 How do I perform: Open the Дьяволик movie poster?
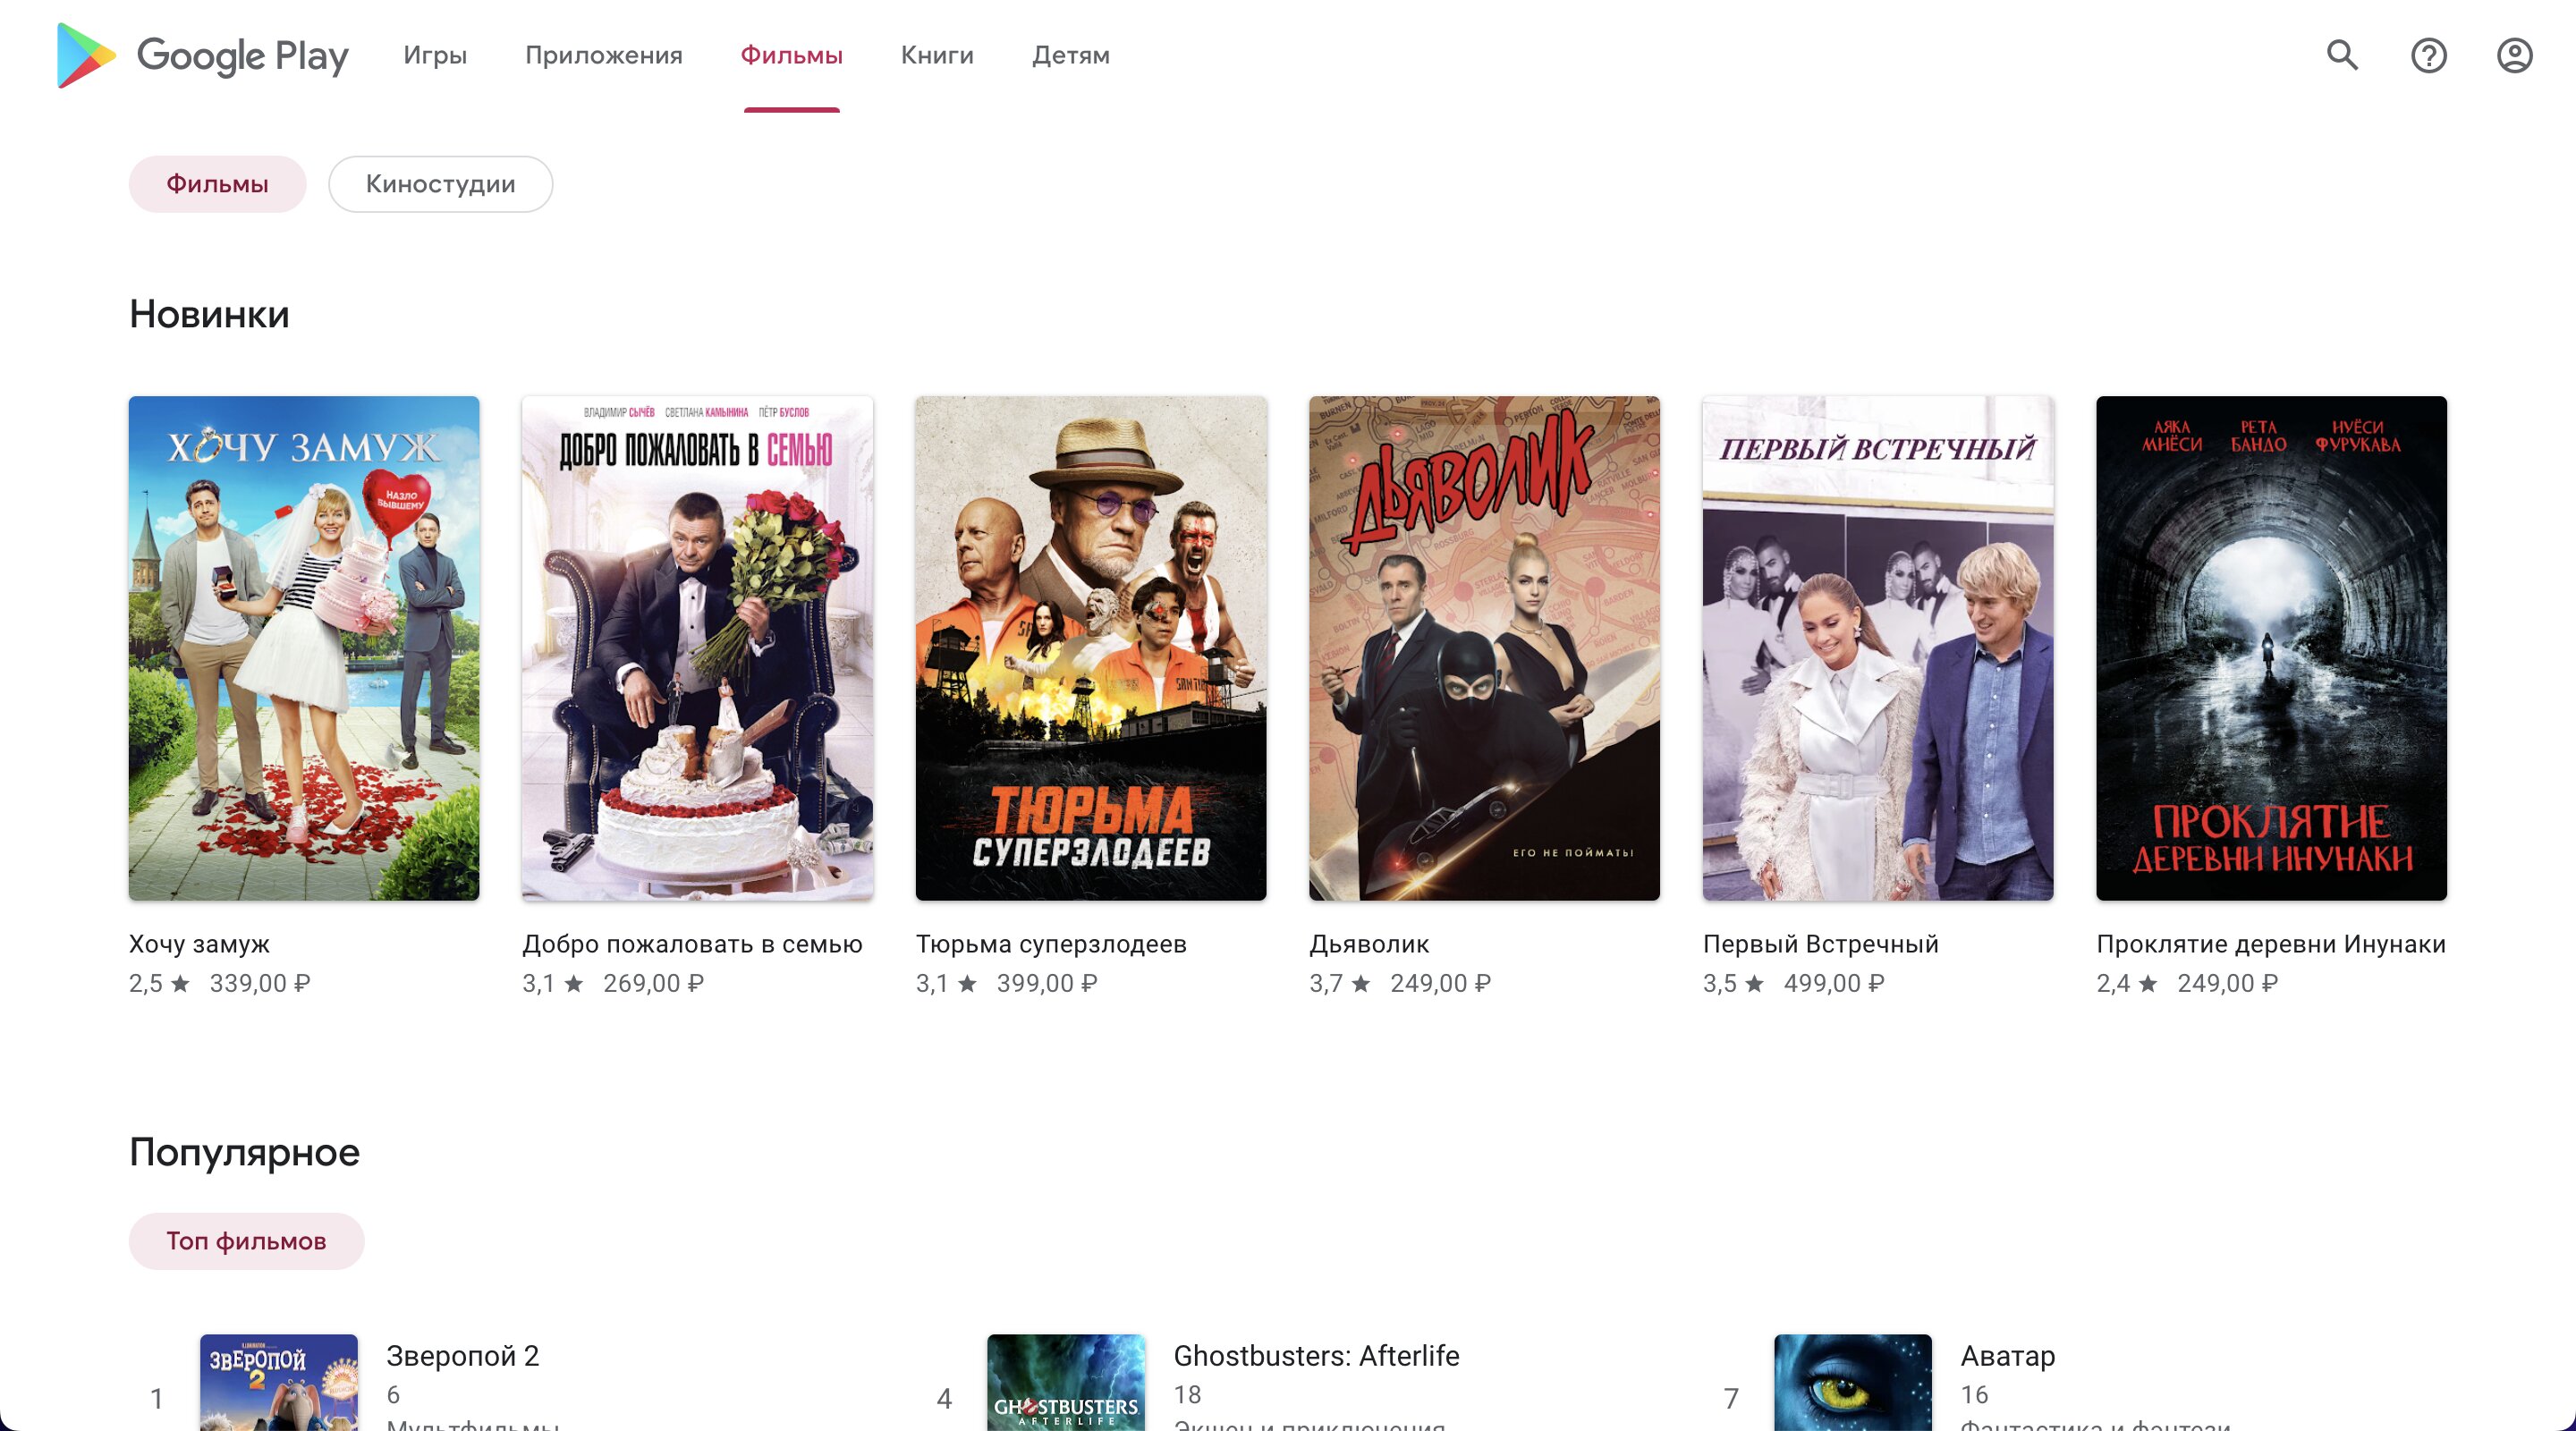pyautogui.click(x=1484, y=648)
